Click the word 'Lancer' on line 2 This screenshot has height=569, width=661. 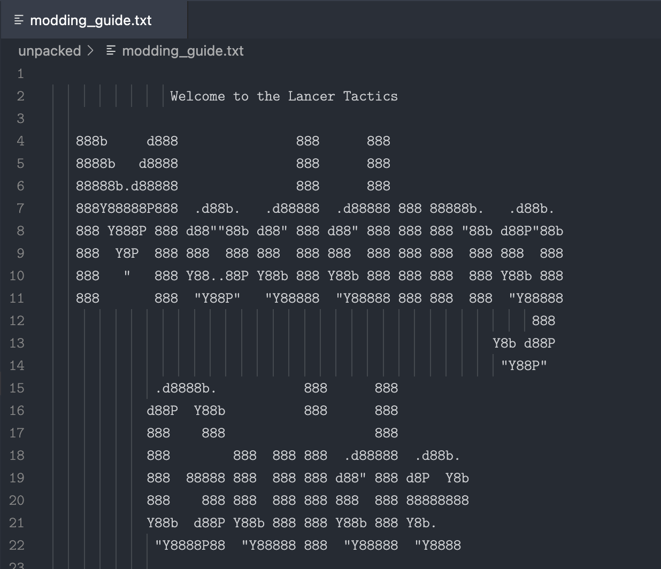coord(311,96)
